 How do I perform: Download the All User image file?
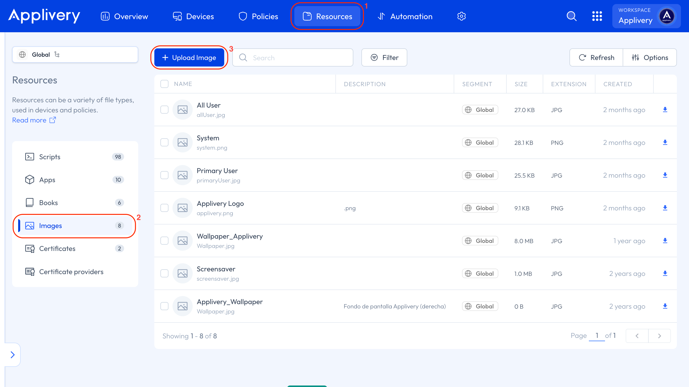point(665,110)
